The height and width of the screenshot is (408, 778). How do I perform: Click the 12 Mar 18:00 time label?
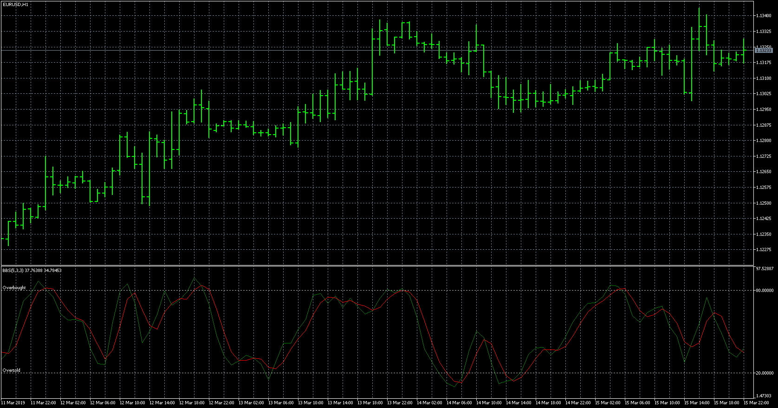point(192,403)
